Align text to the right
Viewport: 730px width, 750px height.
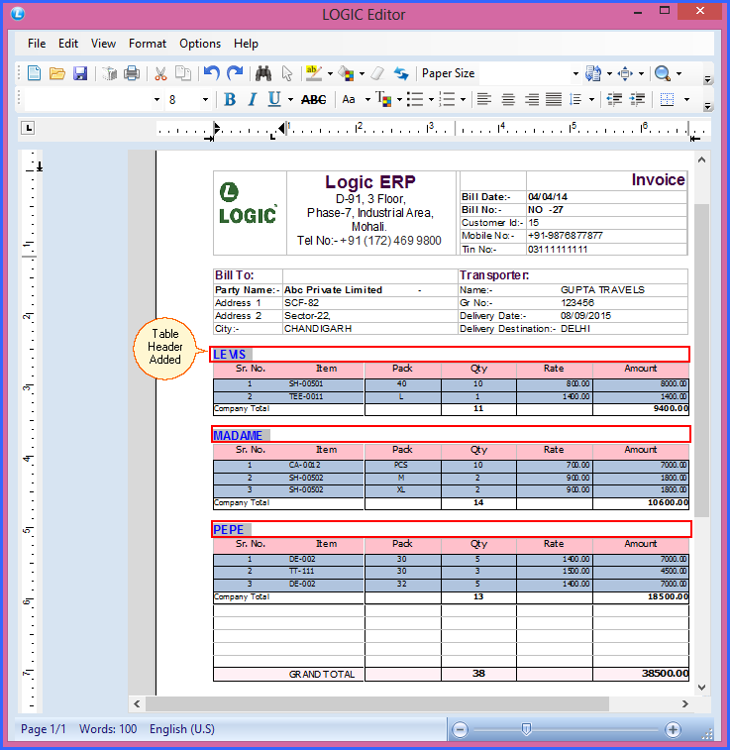click(531, 99)
